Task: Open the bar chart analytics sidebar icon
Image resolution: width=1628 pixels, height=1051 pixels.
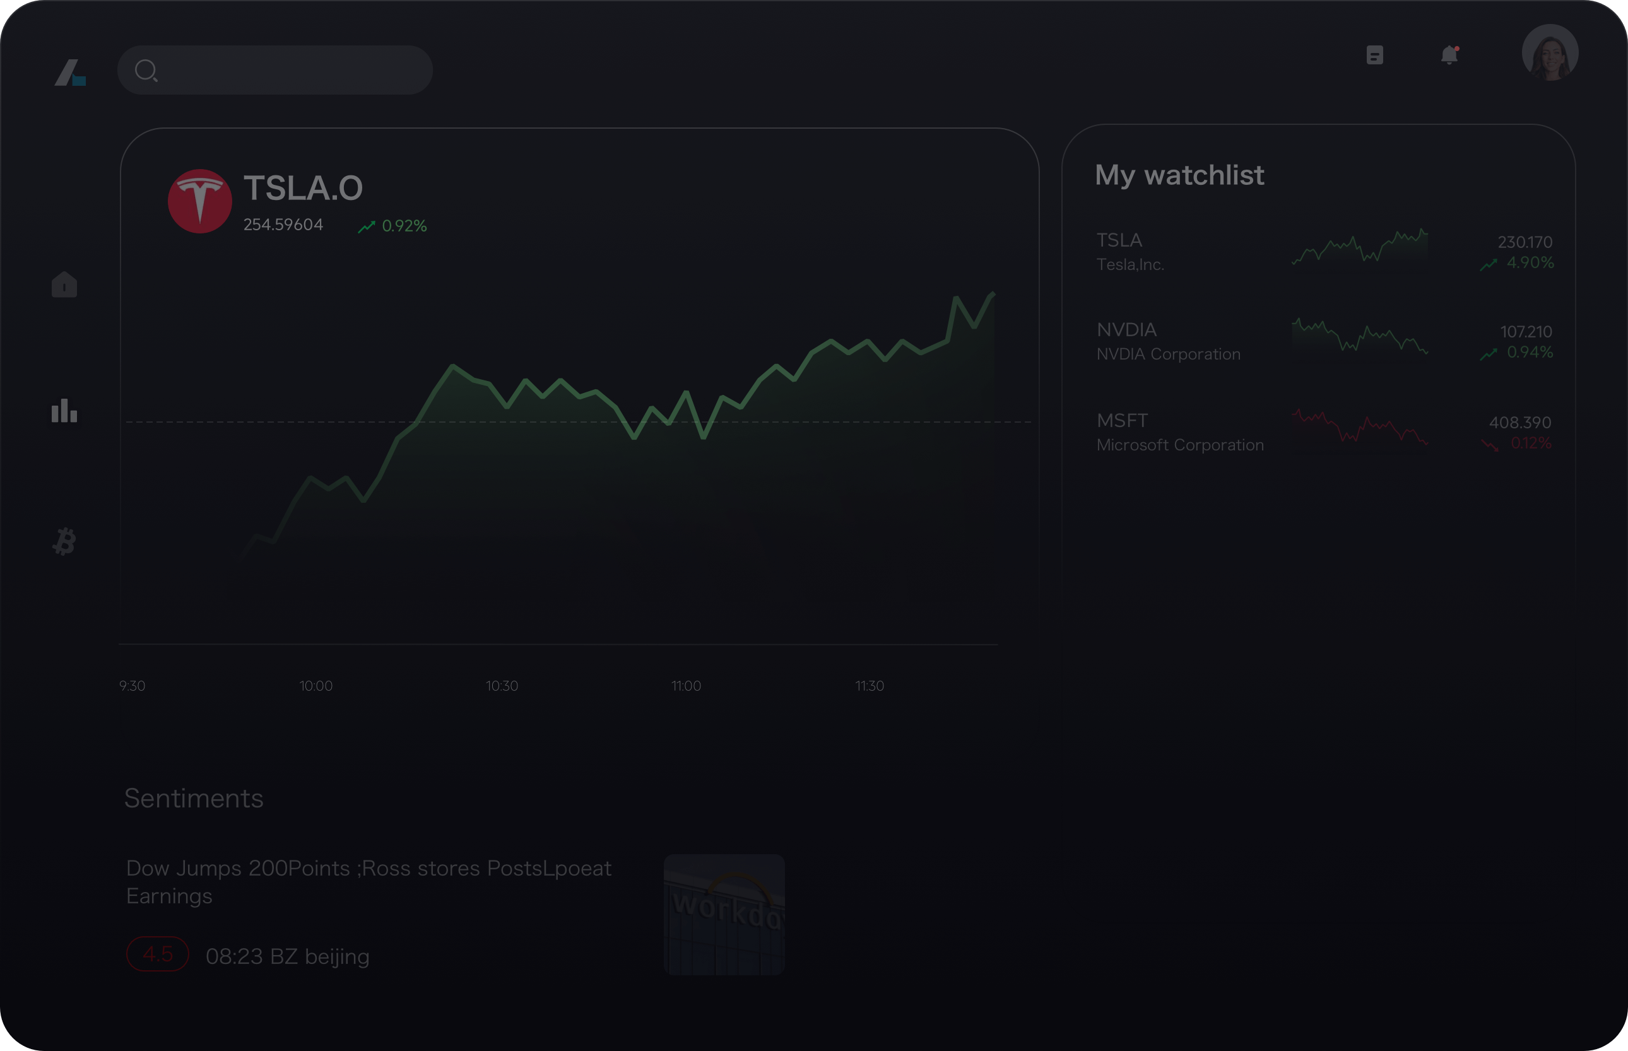Action: coord(64,410)
